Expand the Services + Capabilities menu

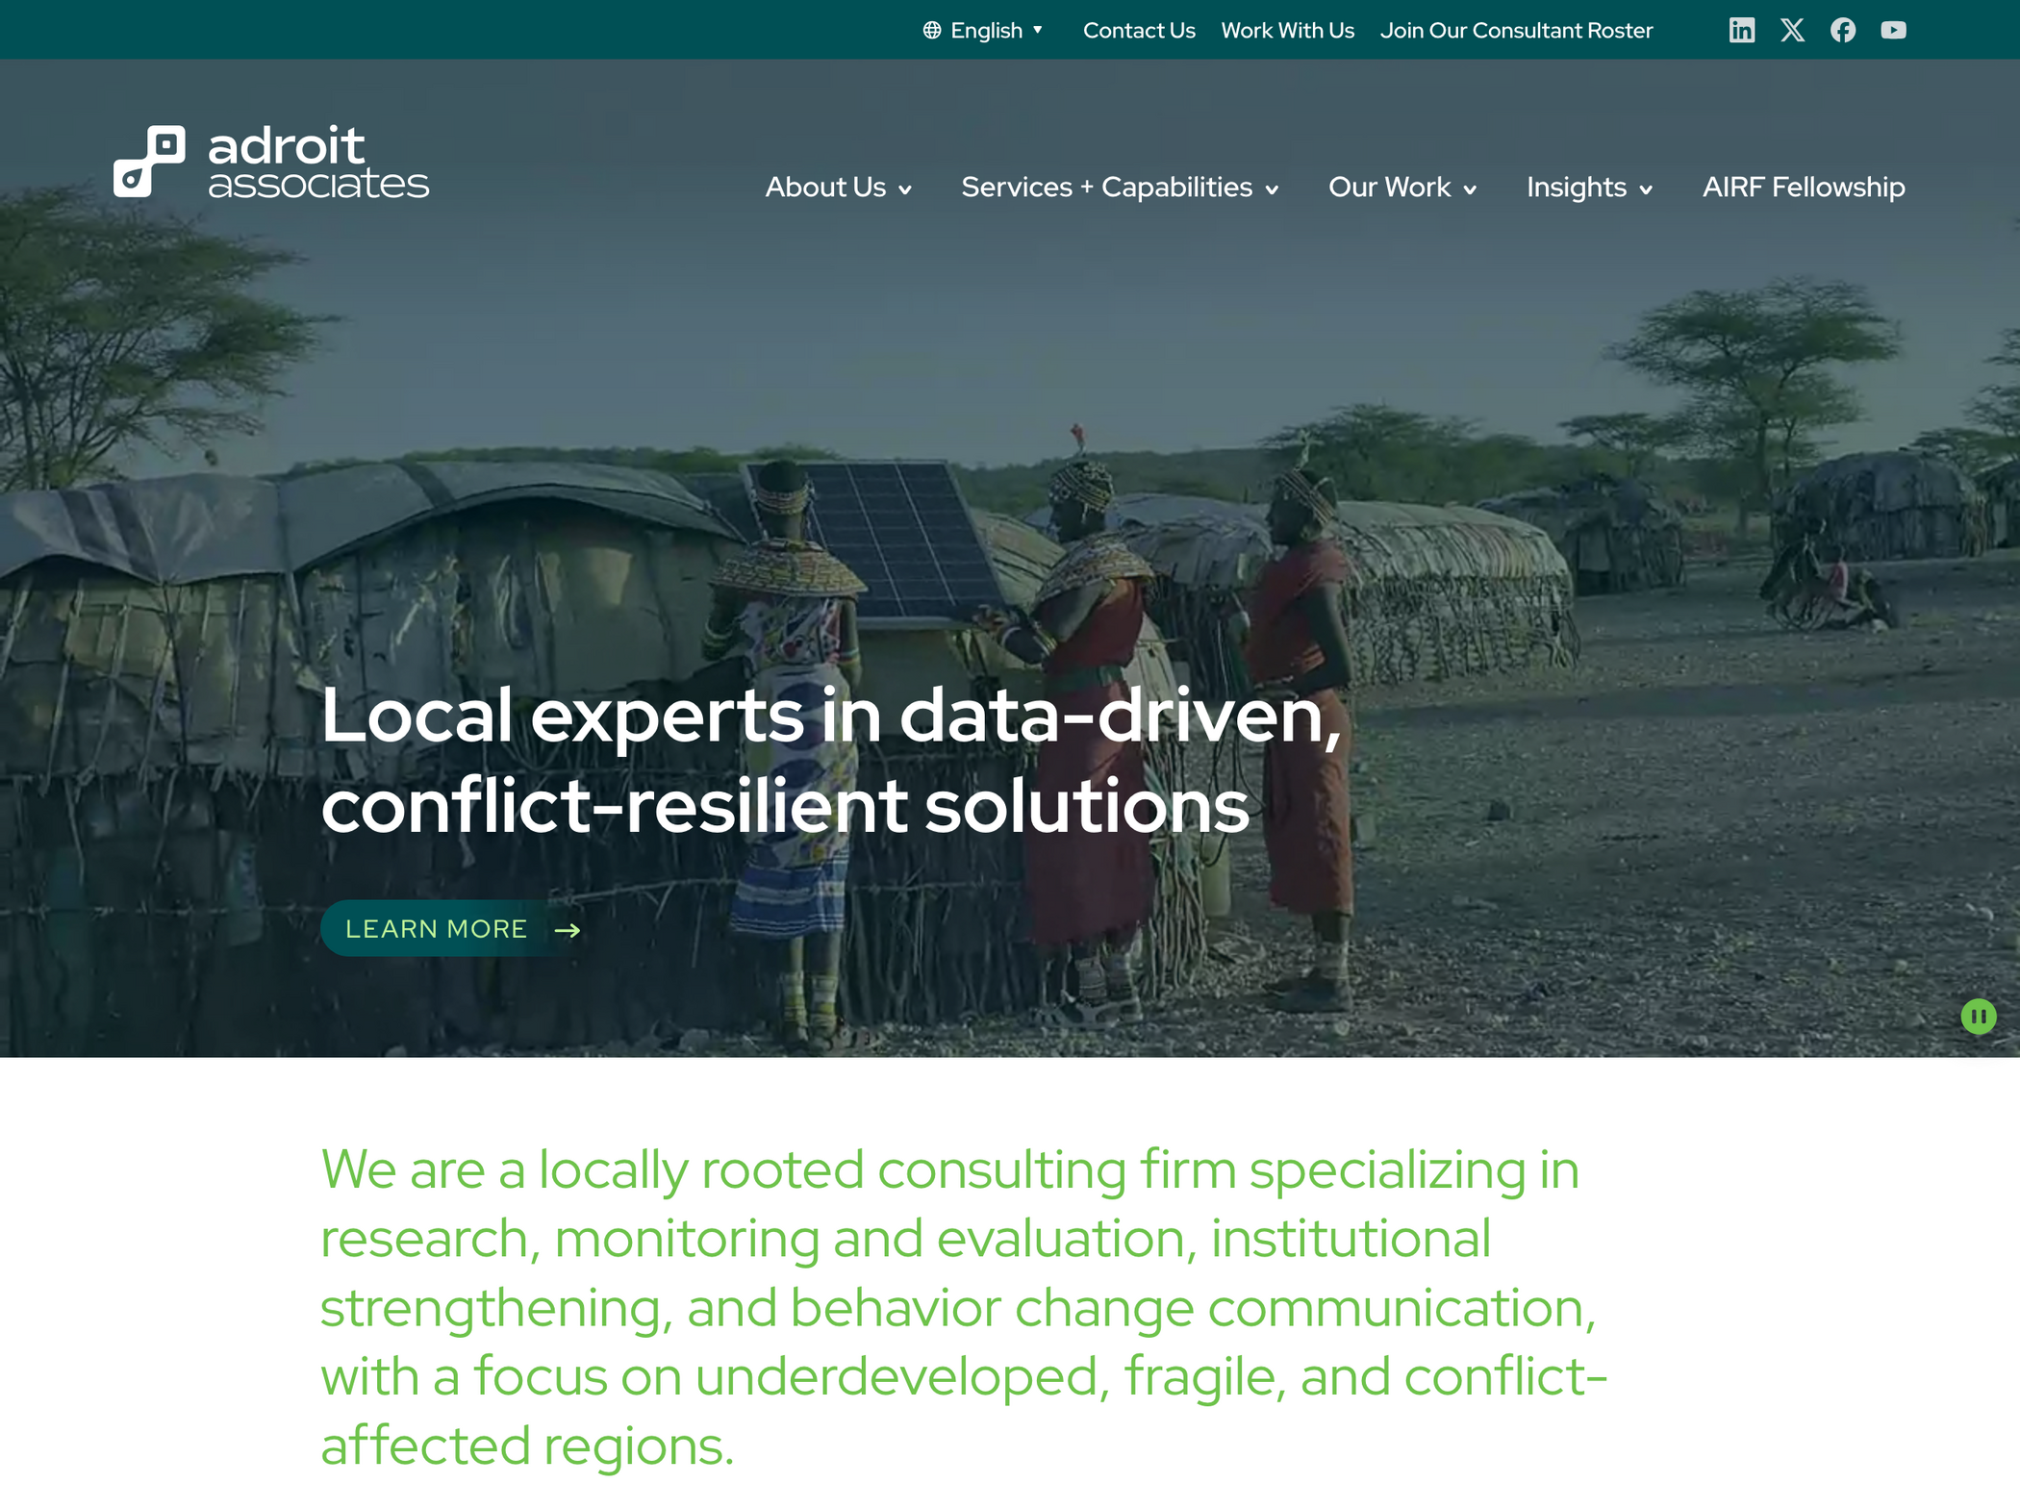coord(1120,188)
